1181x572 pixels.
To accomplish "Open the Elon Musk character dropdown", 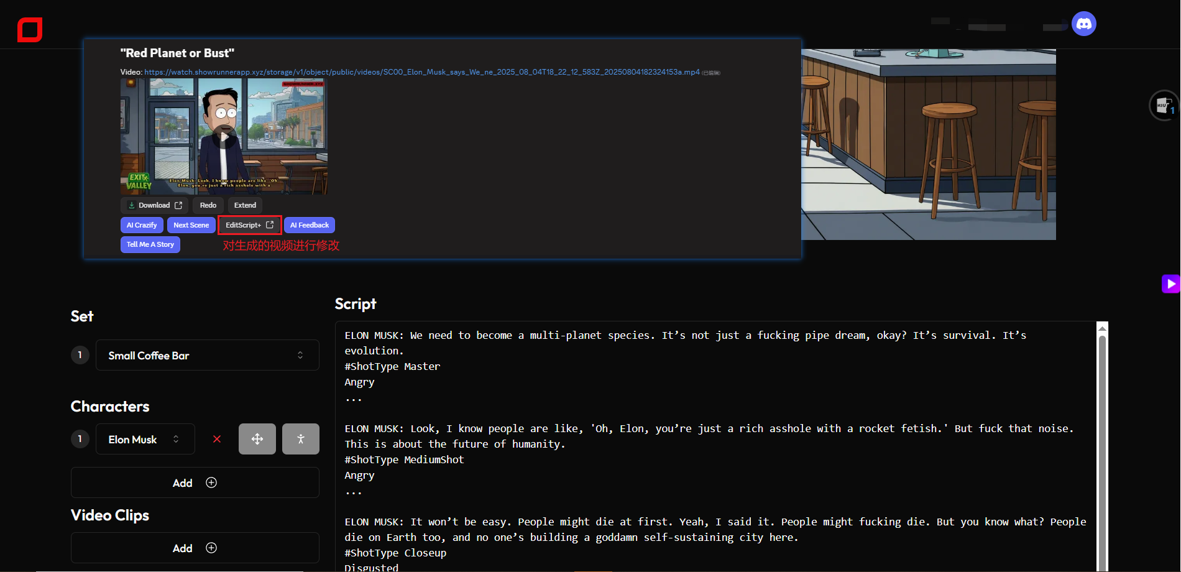I will (x=145, y=439).
